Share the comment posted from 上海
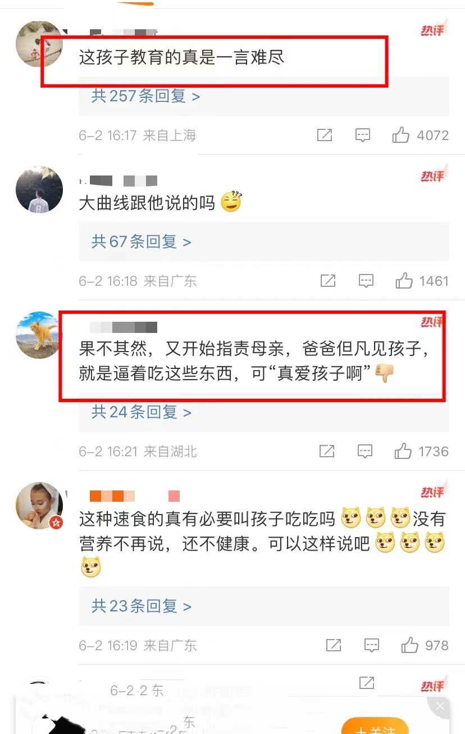 click(325, 135)
